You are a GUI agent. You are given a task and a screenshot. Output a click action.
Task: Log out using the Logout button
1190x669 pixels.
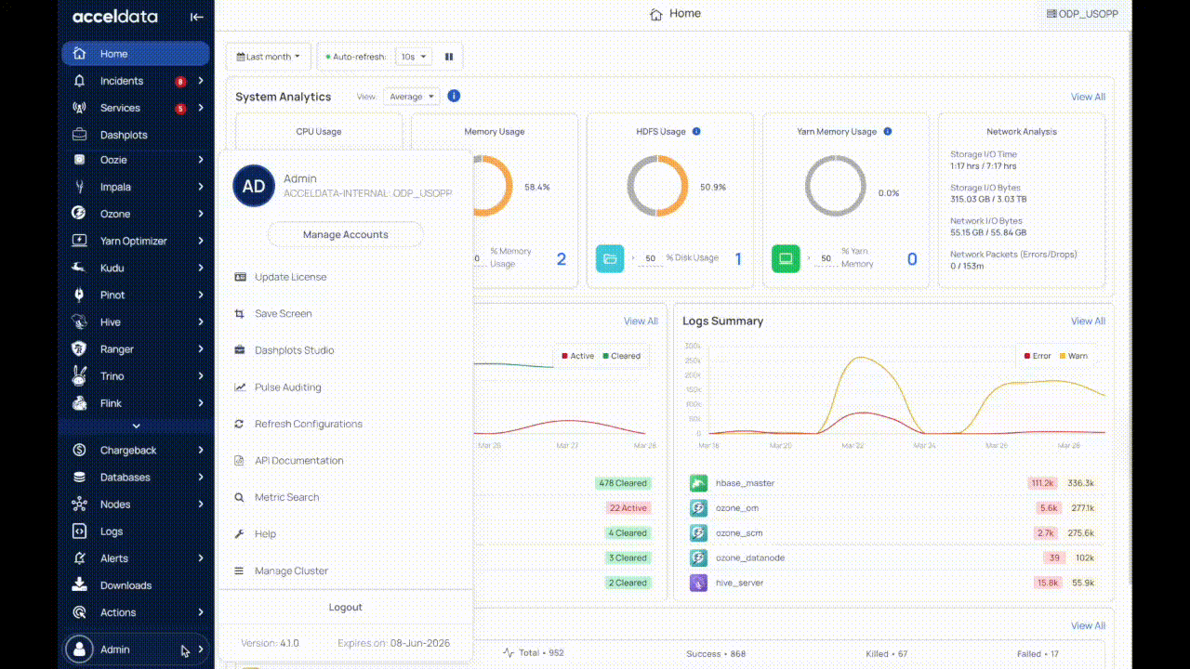pyautogui.click(x=346, y=607)
